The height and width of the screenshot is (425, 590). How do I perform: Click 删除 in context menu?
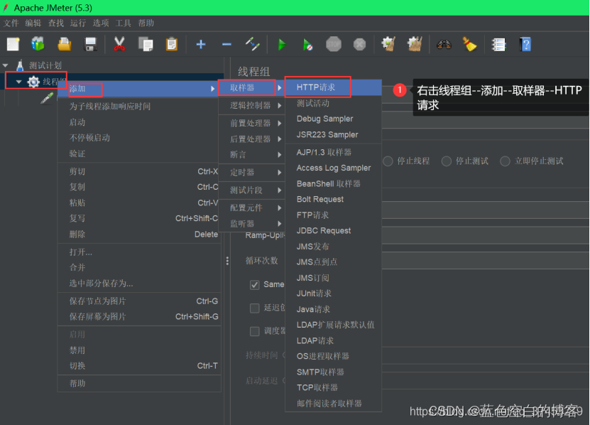(x=138, y=235)
